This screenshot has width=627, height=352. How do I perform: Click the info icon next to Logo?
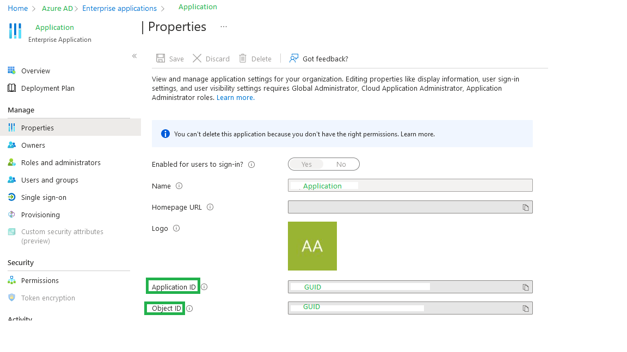176,228
